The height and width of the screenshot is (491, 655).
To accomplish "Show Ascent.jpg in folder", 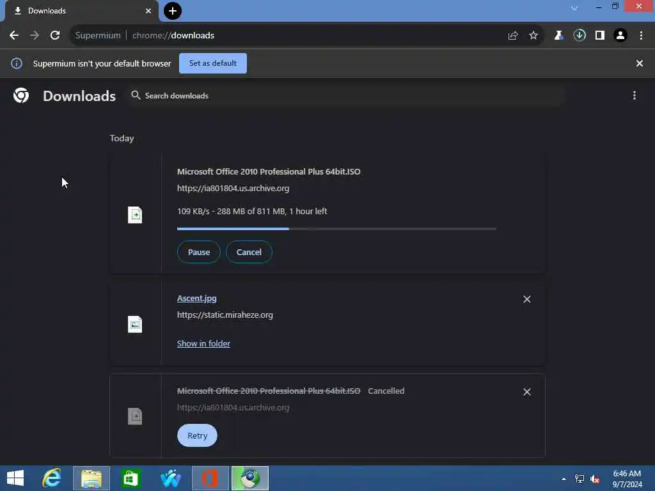I will (x=203, y=343).
